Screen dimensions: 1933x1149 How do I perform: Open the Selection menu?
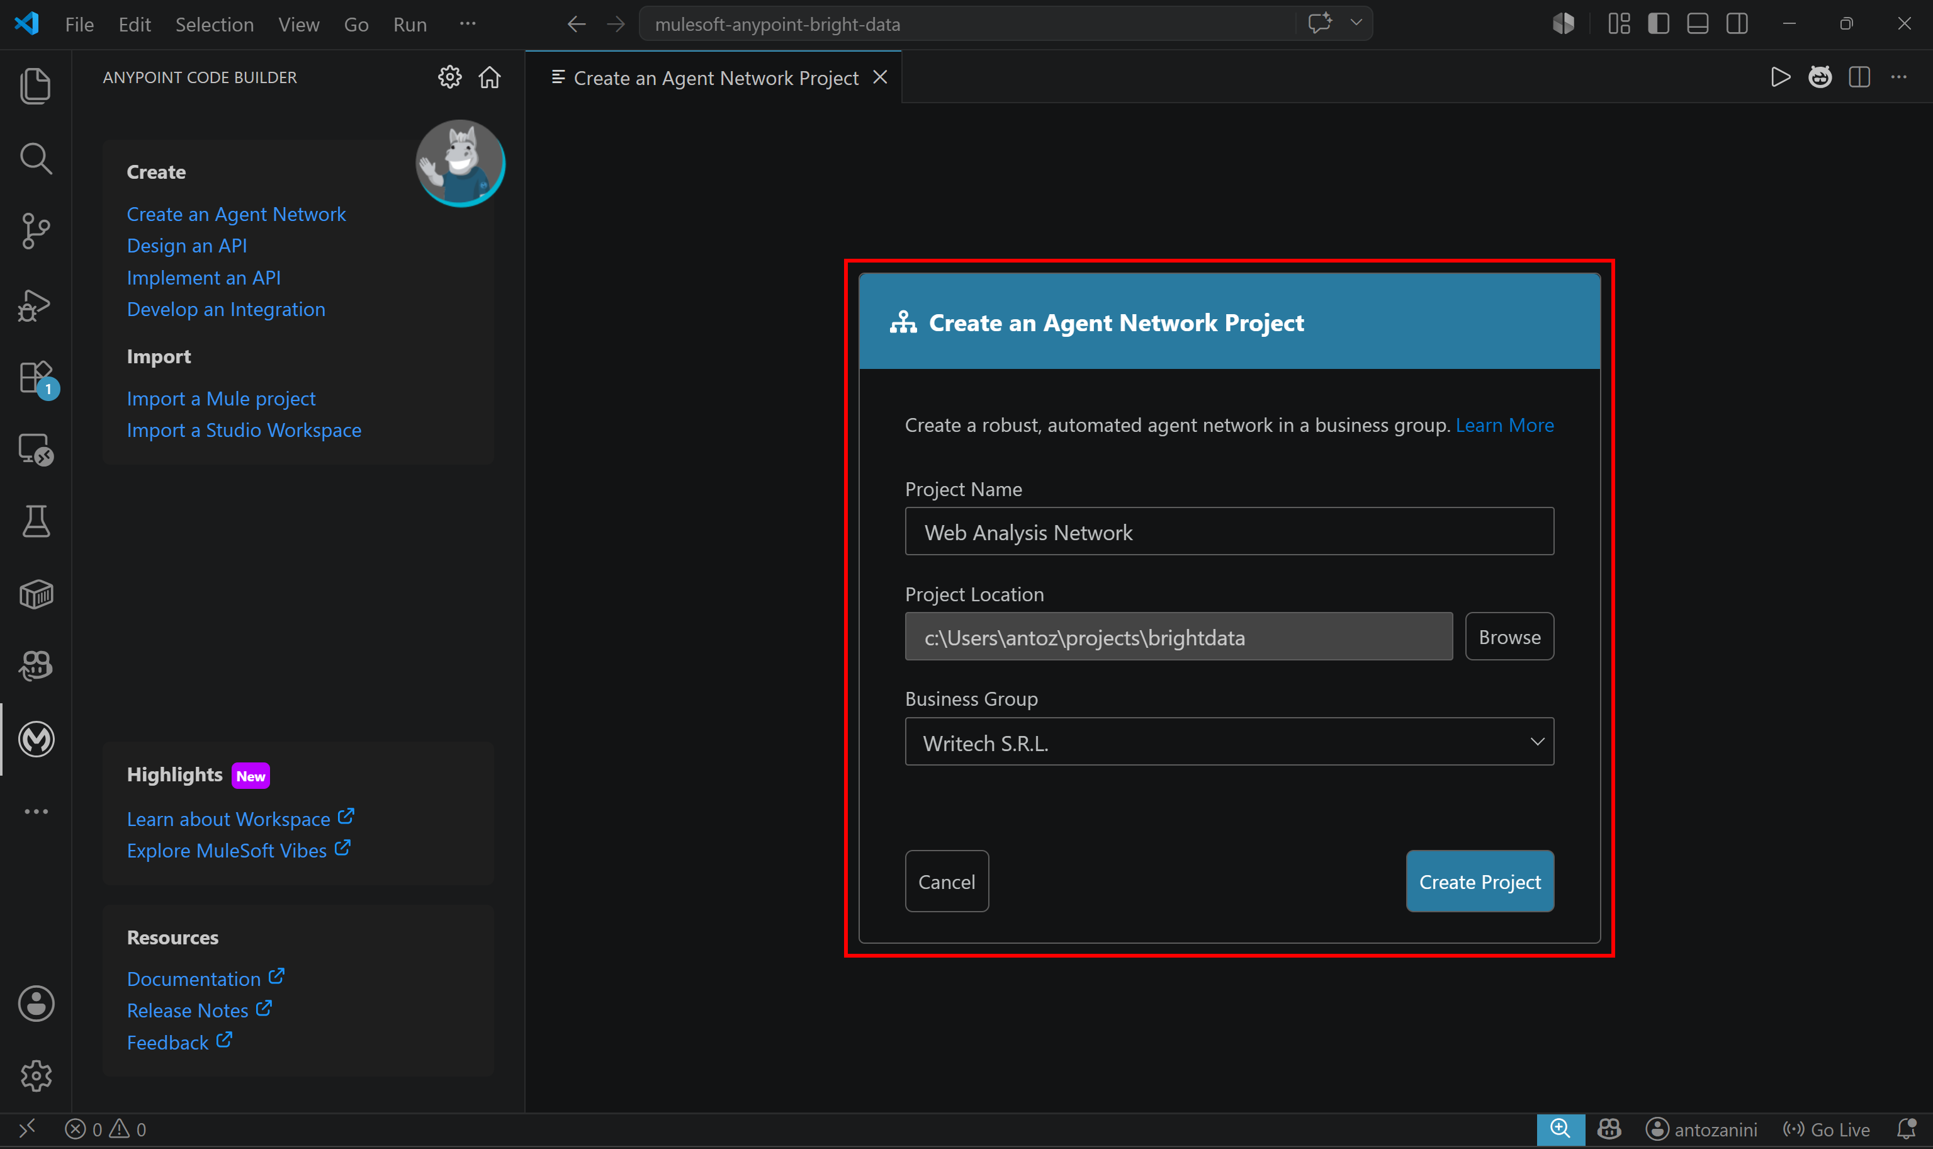(215, 24)
